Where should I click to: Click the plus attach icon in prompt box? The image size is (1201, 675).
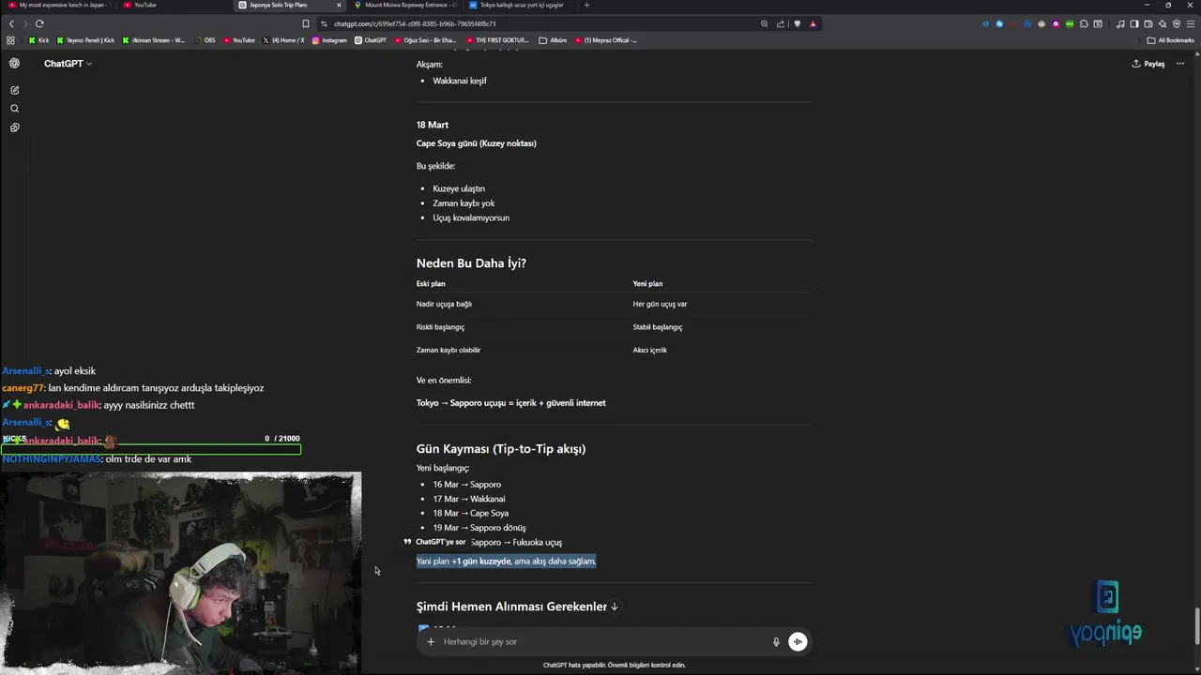point(431,642)
